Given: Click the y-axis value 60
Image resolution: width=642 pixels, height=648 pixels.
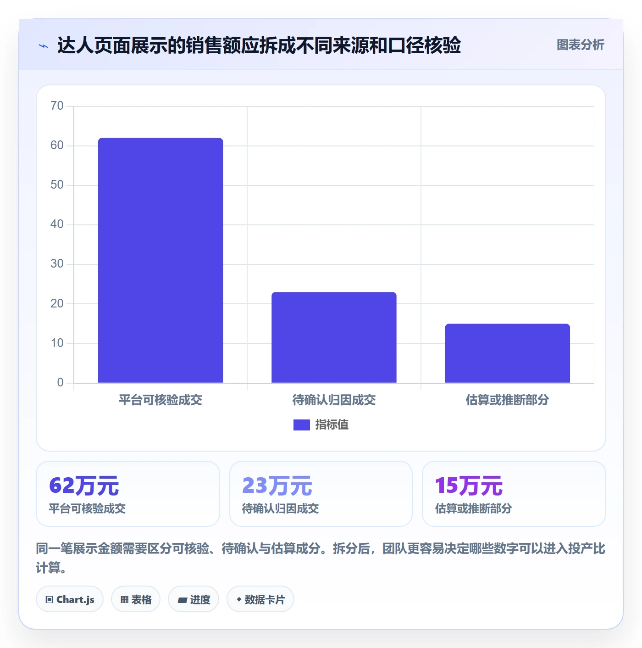Looking at the screenshot, I should [x=57, y=145].
